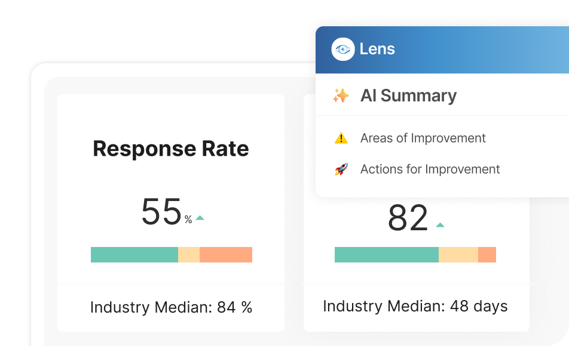Click orange segment of Response Rate bar
This screenshot has width=569, height=346.
(x=226, y=255)
